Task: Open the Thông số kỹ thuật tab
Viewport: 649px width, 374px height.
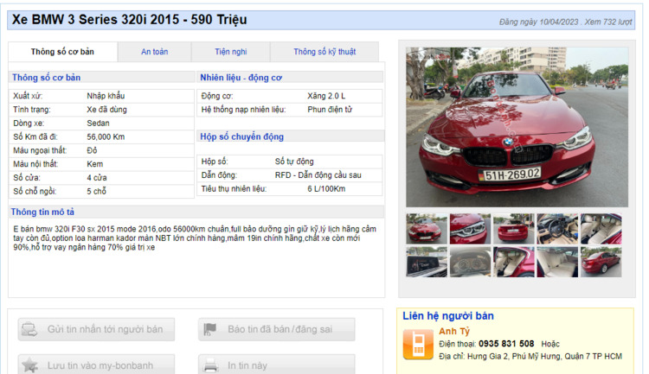Action: click(324, 52)
